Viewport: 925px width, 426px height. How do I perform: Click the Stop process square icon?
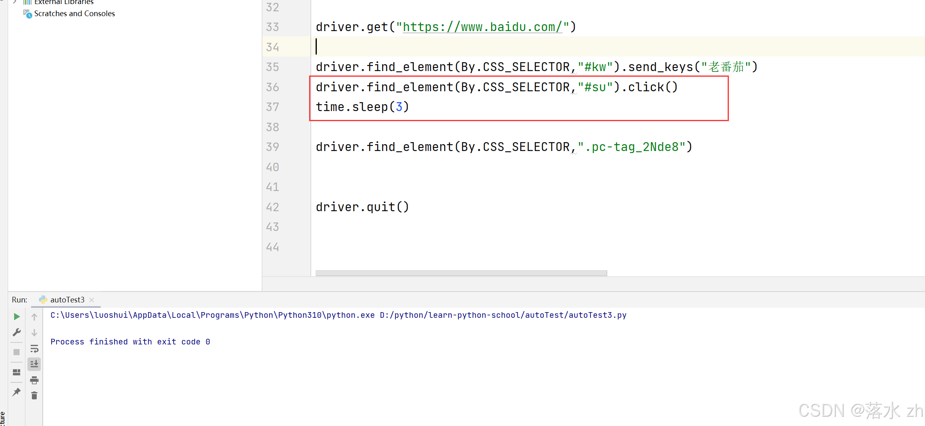coord(17,352)
